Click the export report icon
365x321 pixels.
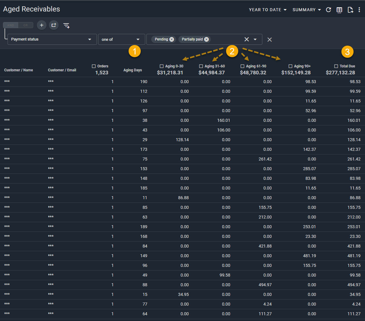(350, 10)
